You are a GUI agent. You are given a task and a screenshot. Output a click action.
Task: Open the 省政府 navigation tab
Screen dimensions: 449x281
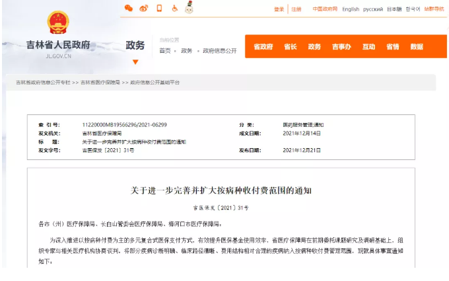click(263, 47)
